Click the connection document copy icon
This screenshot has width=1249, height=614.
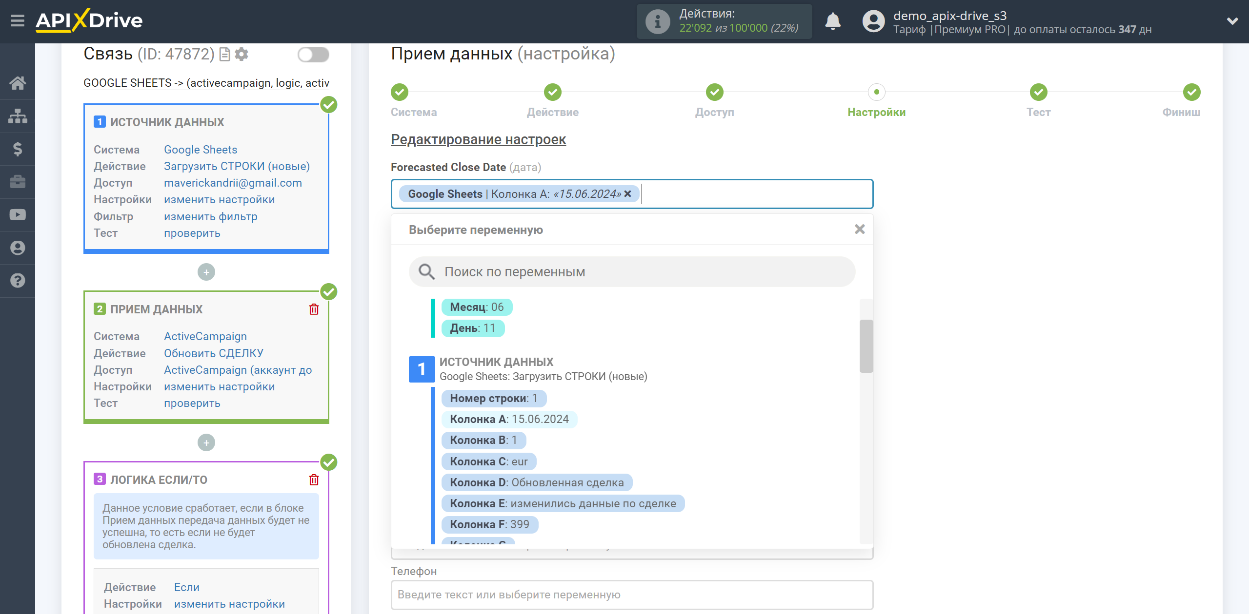225,54
